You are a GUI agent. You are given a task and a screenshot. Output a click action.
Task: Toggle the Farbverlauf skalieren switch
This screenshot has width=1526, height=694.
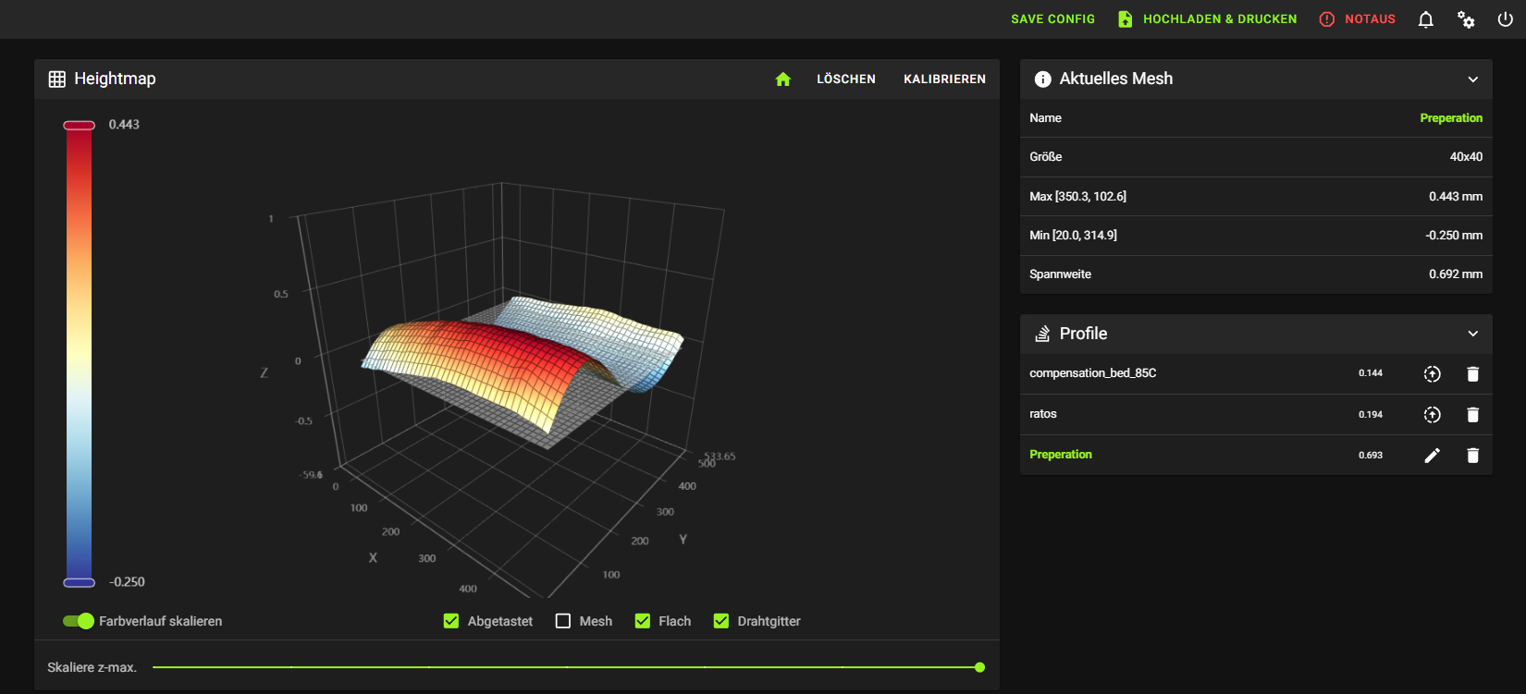point(79,621)
